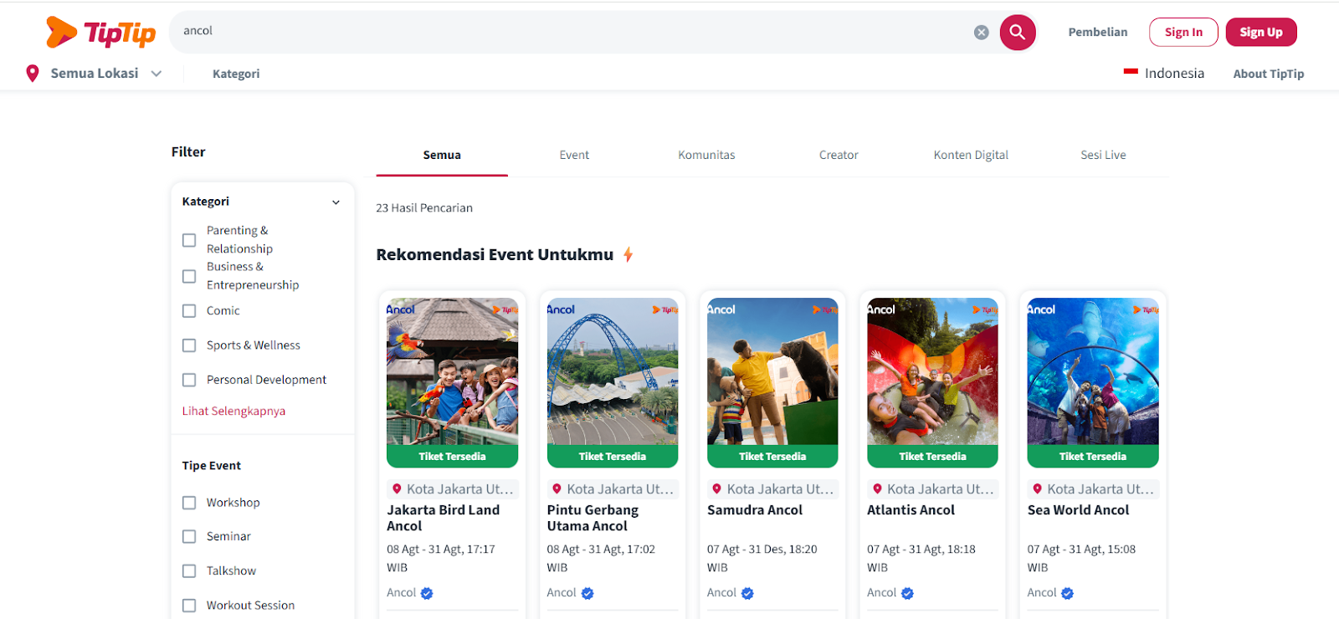
Task: Check the Workout Session checkbox
Action: (189, 606)
